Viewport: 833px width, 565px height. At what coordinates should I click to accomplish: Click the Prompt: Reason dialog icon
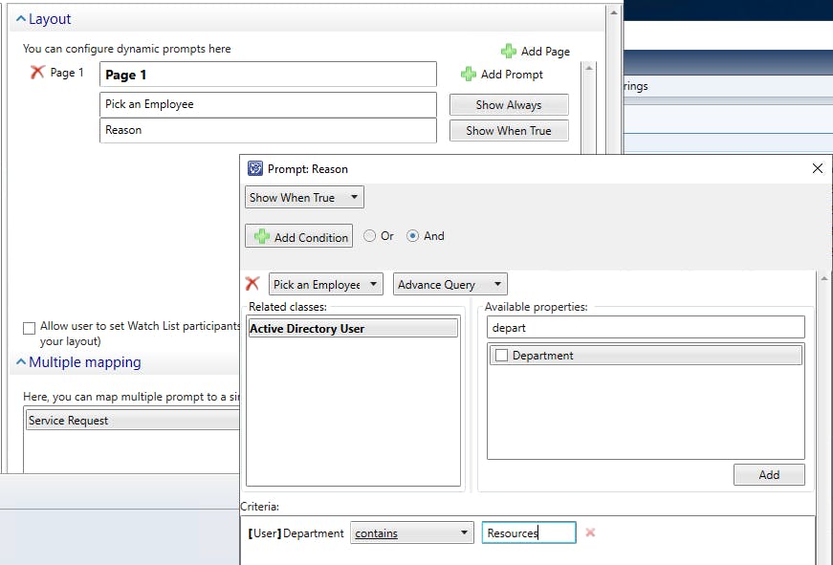click(255, 168)
